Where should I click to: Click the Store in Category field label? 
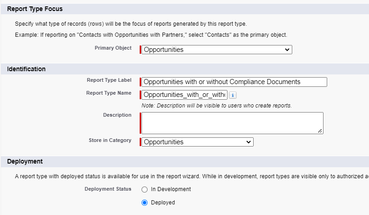(x=110, y=140)
